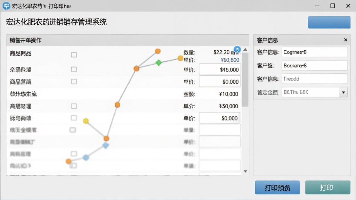Viewport: 356px width, 200px height.
Task: Minimize the application window
Action: [317, 6]
